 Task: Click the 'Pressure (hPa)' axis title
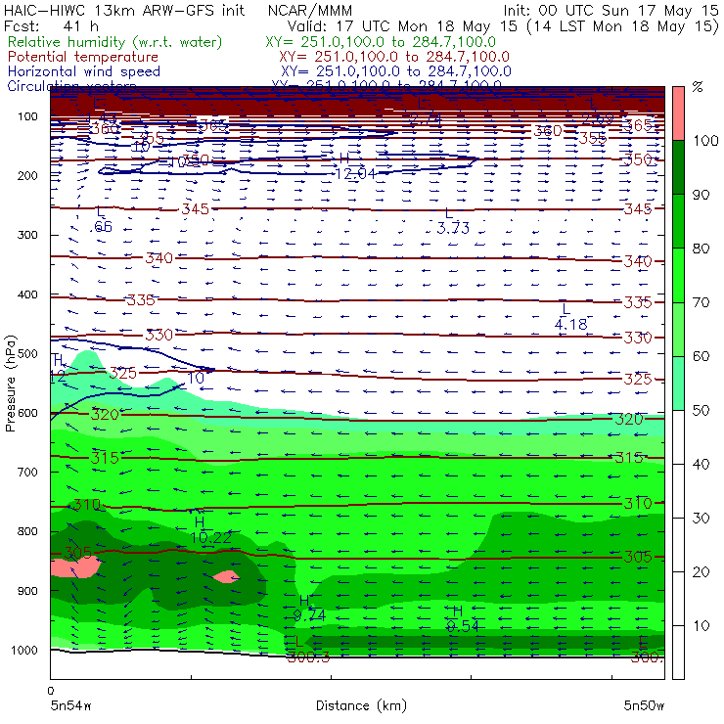pos(10,384)
